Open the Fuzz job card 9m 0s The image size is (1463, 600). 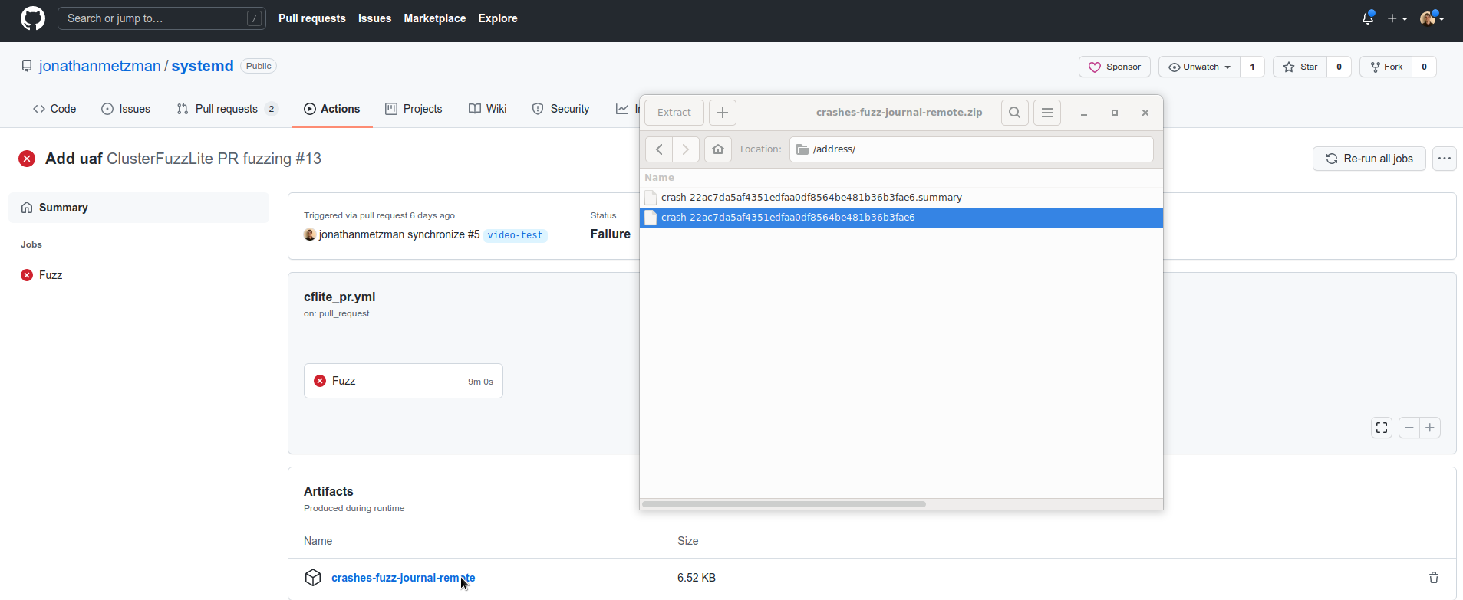click(x=404, y=381)
